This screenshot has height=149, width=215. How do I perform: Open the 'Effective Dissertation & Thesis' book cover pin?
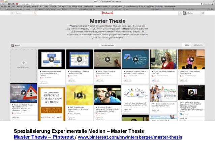click(x=52, y=104)
